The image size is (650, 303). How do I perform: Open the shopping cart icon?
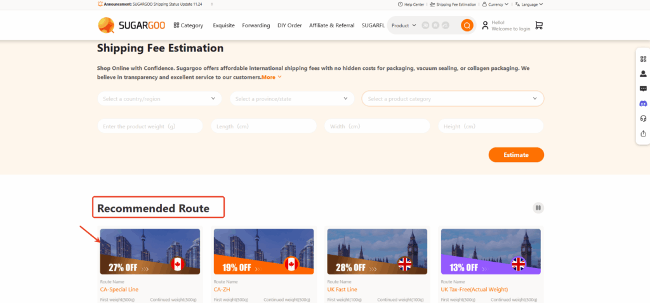pos(539,25)
